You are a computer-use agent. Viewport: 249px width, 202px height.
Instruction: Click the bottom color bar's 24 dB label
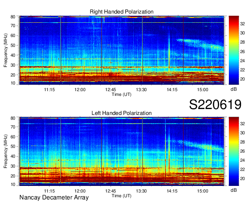242,160
